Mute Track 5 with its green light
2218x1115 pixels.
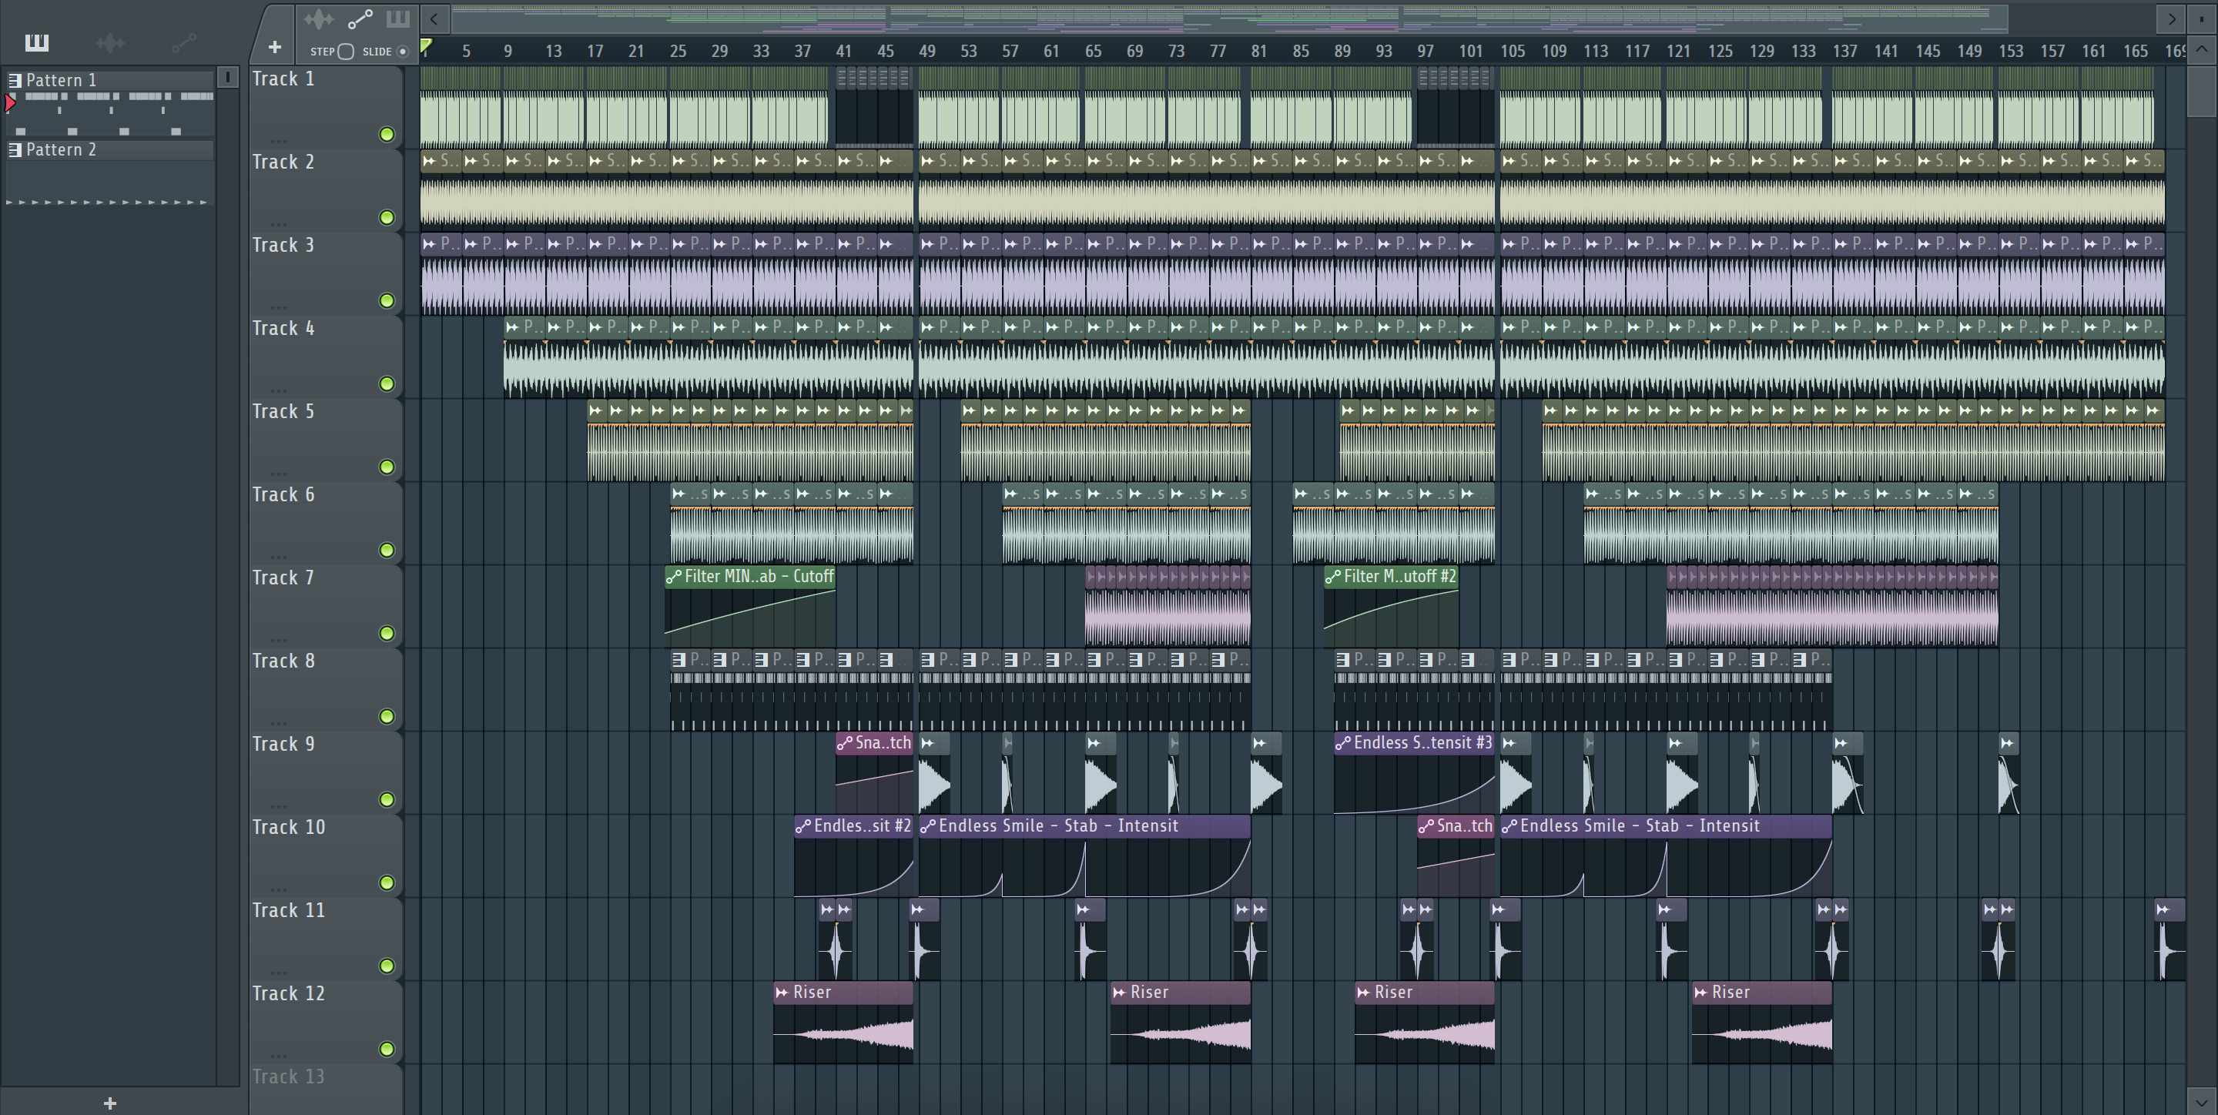click(x=387, y=467)
